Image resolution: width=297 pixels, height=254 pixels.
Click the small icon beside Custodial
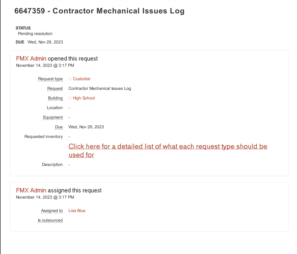70,79
